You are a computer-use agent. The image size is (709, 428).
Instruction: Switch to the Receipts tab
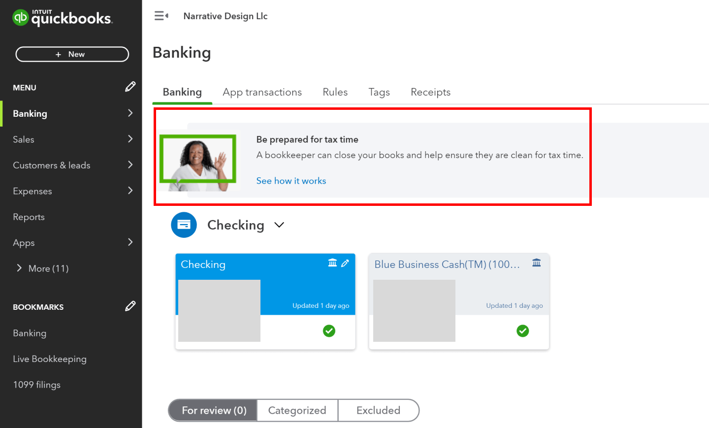coord(431,92)
